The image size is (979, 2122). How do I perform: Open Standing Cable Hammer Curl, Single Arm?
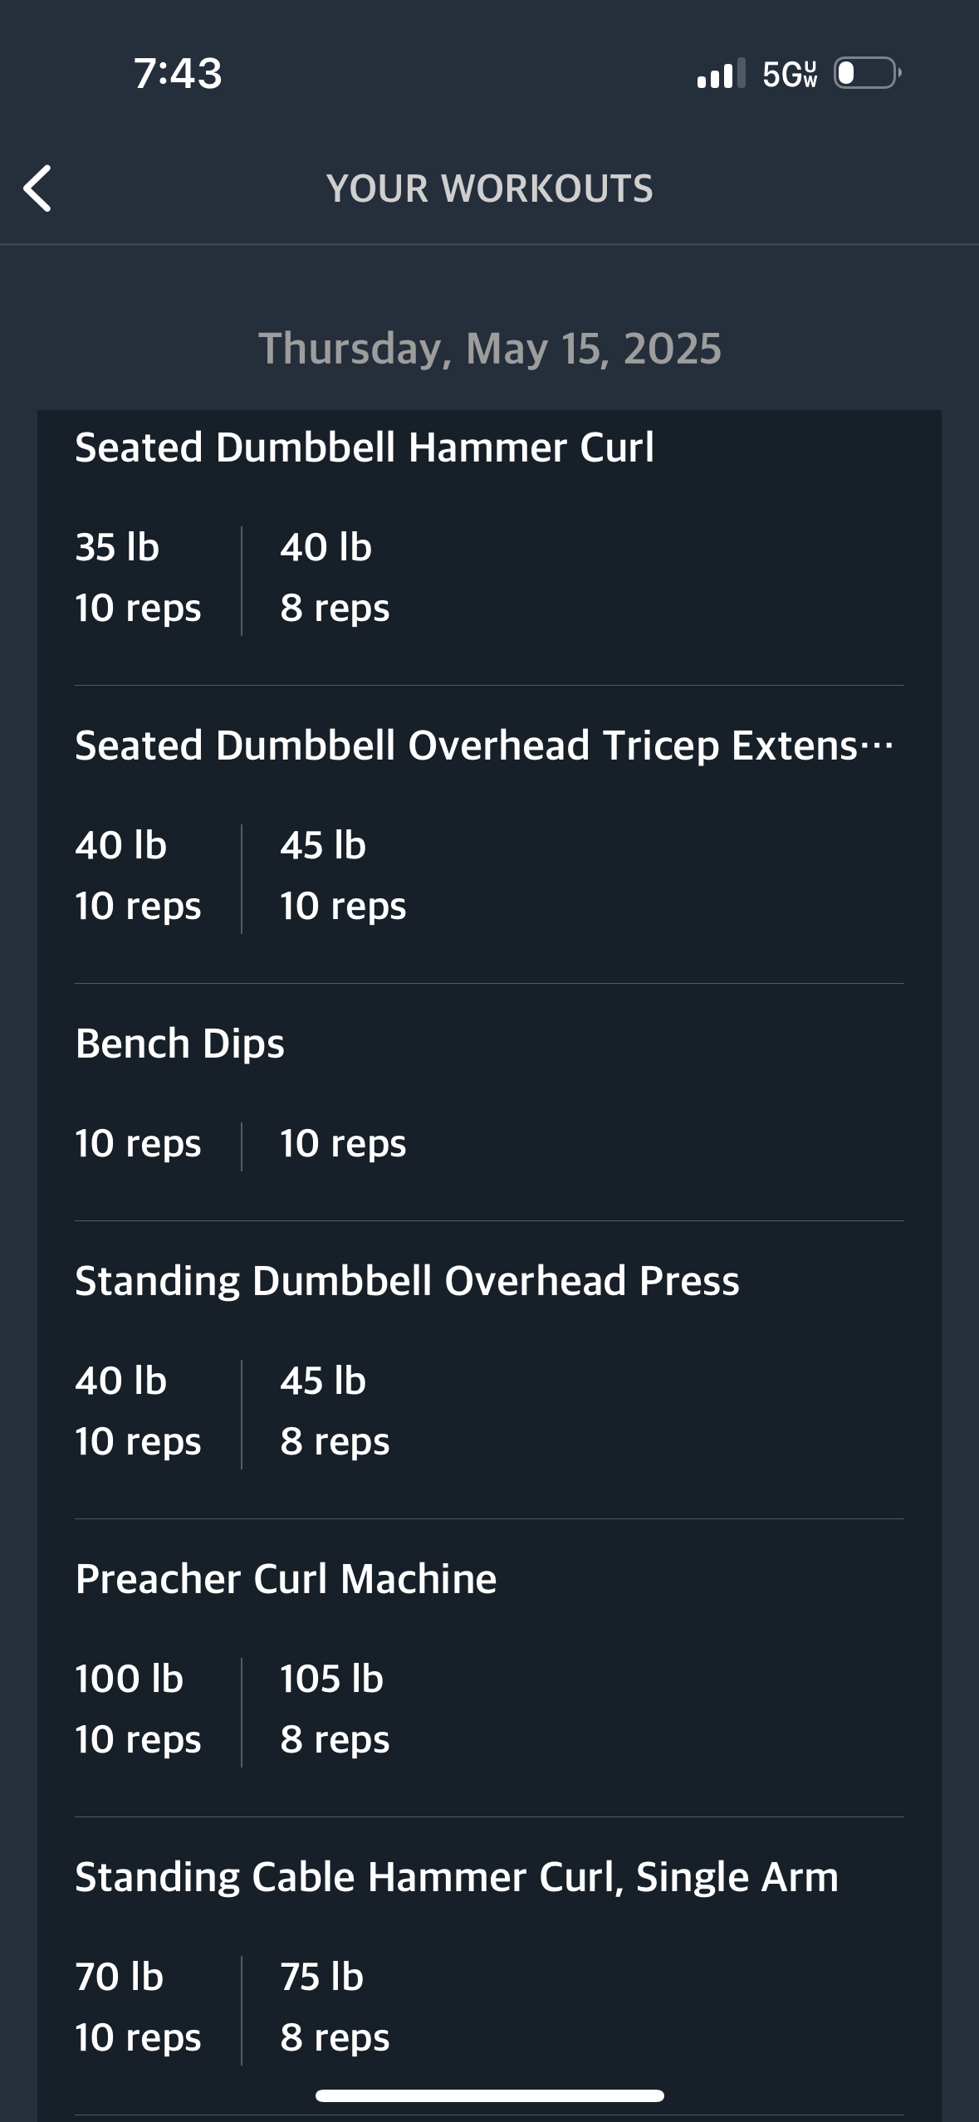click(x=457, y=1877)
